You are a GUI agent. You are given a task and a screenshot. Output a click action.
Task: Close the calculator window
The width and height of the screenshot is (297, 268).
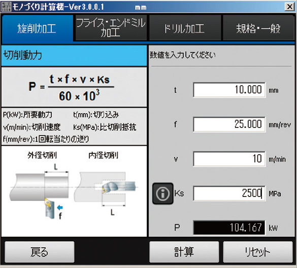click(x=289, y=7)
